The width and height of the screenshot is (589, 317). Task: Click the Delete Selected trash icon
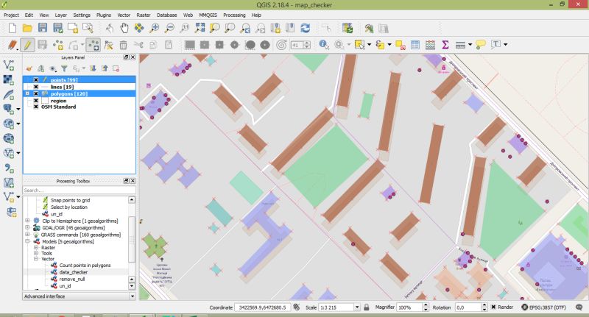click(x=123, y=45)
